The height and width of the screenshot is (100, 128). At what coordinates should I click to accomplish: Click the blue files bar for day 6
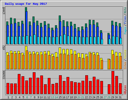pos(26,23)
